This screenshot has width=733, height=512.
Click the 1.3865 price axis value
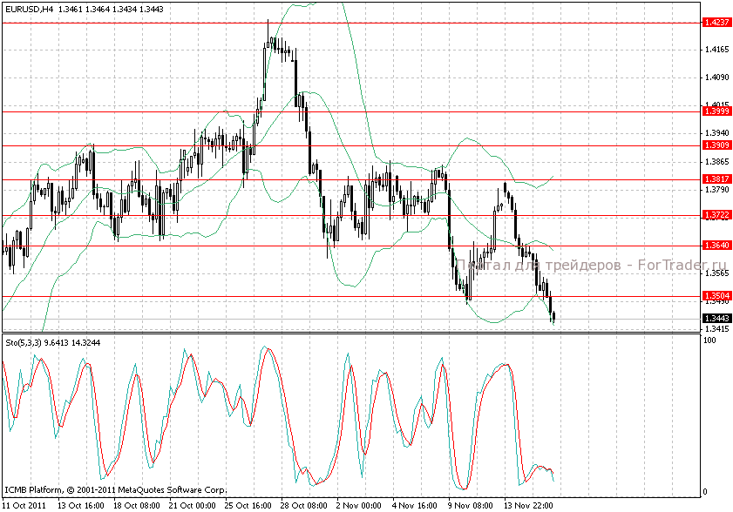(717, 162)
